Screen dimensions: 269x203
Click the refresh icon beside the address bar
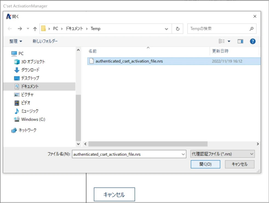coord(178,29)
